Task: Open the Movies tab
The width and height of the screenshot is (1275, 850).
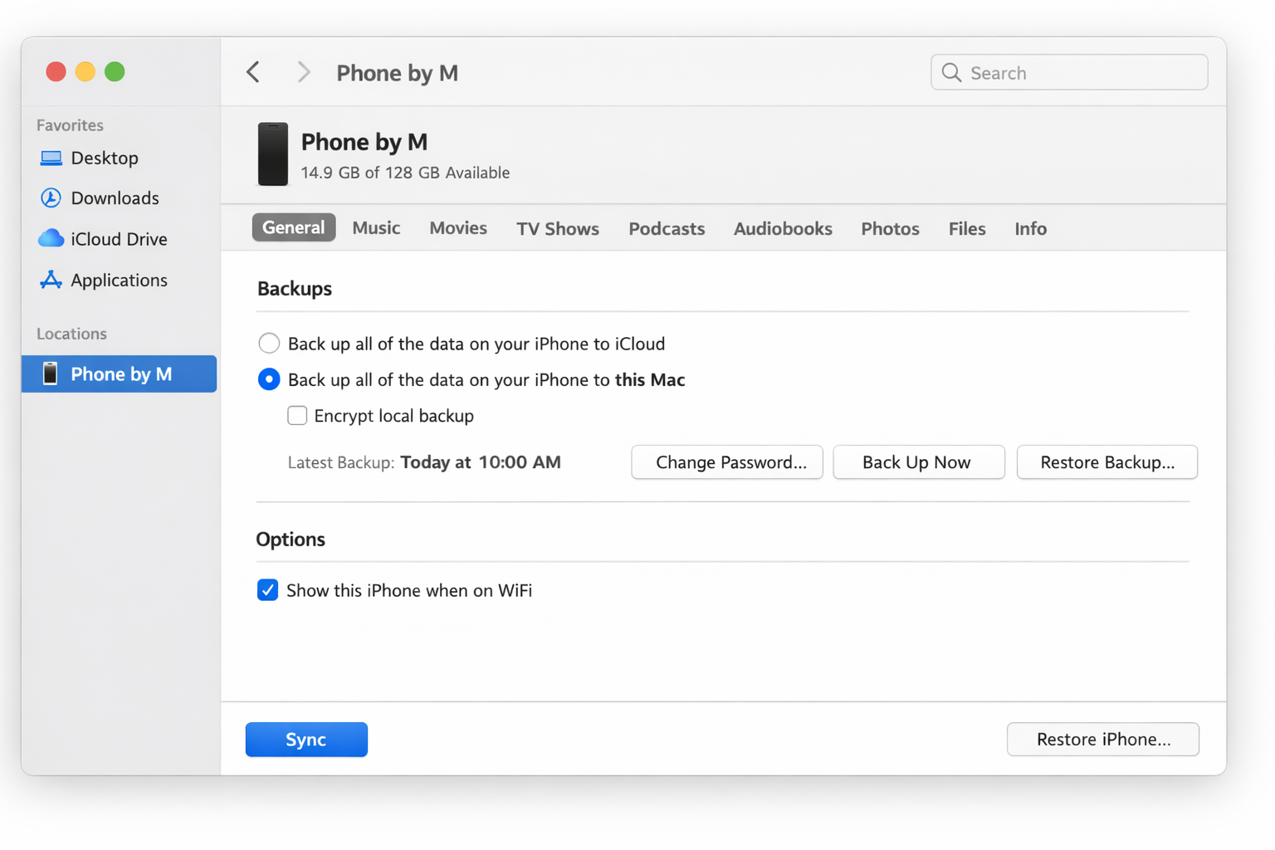Action: click(x=458, y=227)
